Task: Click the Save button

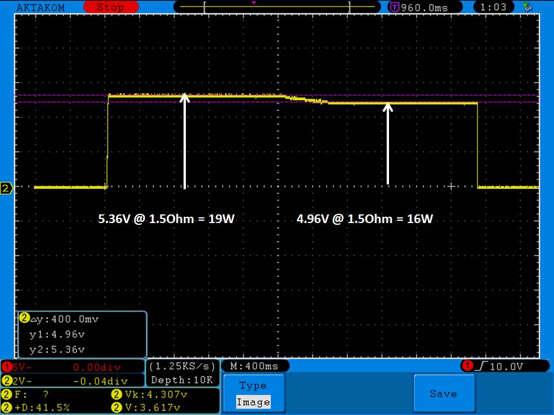Action: [x=444, y=394]
